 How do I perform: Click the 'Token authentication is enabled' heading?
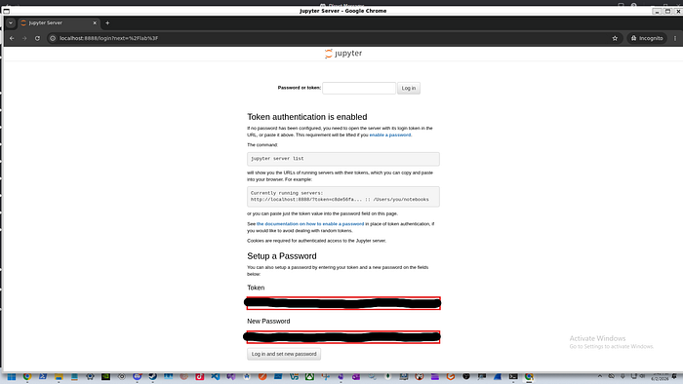pyautogui.click(x=307, y=117)
